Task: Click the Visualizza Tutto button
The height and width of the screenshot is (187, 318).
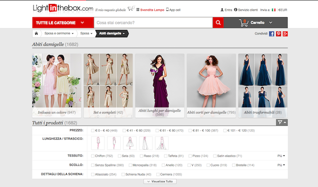Action: pyautogui.click(x=160, y=182)
